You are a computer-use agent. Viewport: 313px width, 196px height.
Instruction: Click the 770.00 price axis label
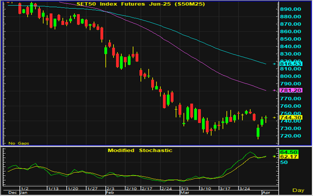click(x=290, y=98)
